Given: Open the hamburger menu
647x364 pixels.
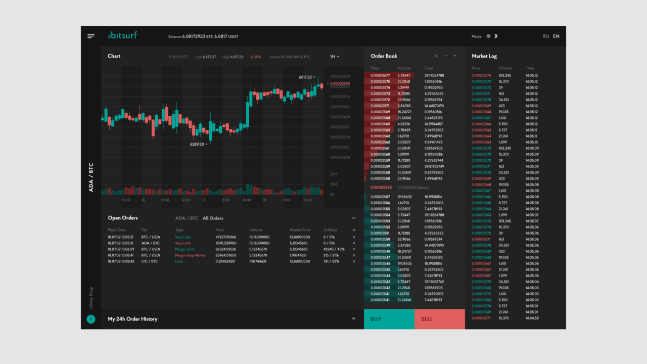Looking at the screenshot, I should [x=91, y=36].
